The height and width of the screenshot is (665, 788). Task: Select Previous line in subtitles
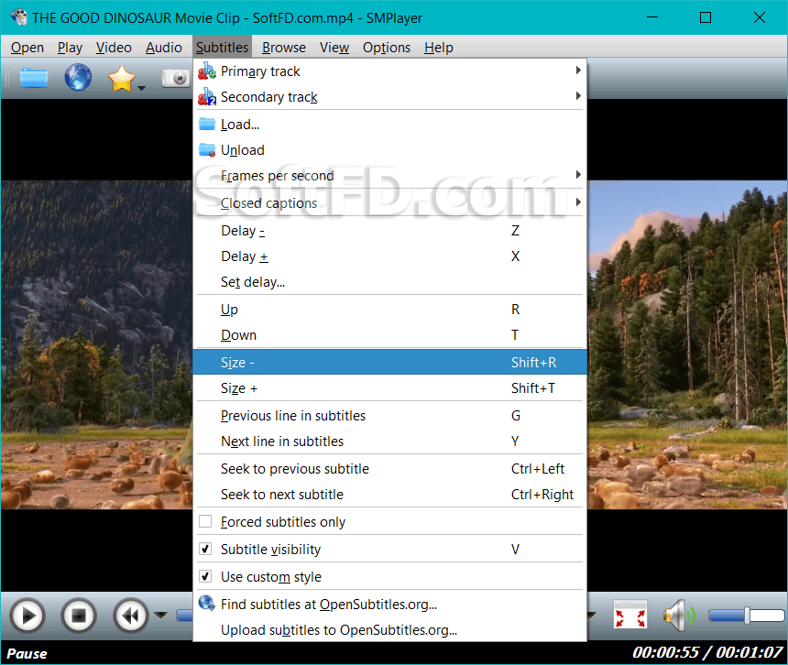pyautogui.click(x=390, y=415)
